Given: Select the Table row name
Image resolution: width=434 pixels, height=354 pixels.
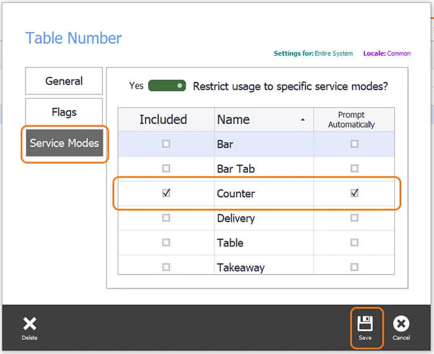Looking at the screenshot, I should coord(230,243).
